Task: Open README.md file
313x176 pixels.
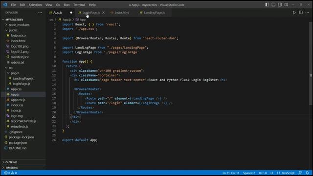Action: (x=18, y=148)
